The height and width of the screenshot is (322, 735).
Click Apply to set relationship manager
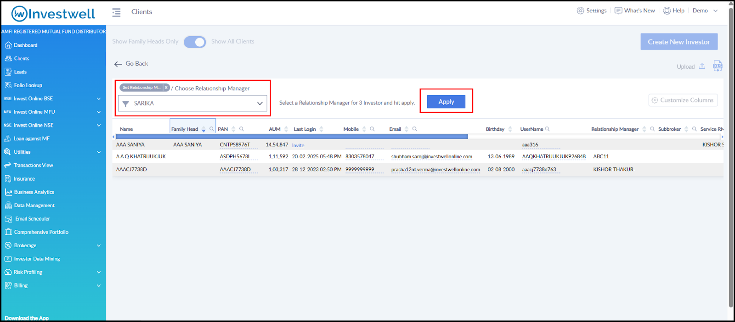446,102
